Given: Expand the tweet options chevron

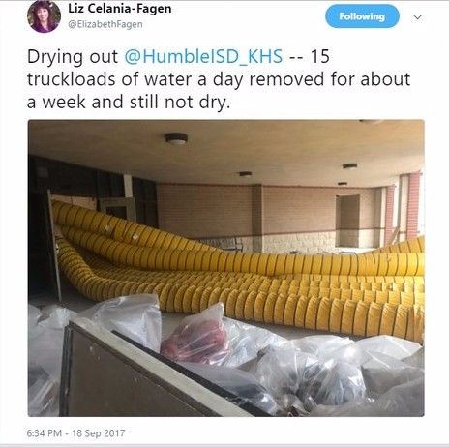Looking at the screenshot, I should point(417,17).
